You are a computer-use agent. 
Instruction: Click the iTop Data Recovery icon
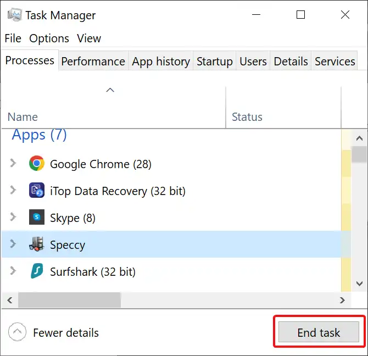[37, 190]
